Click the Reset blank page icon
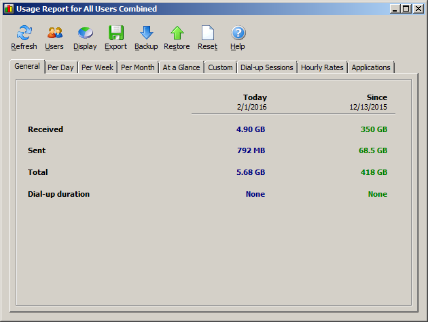The height and width of the screenshot is (322, 428). (x=207, y=33)
